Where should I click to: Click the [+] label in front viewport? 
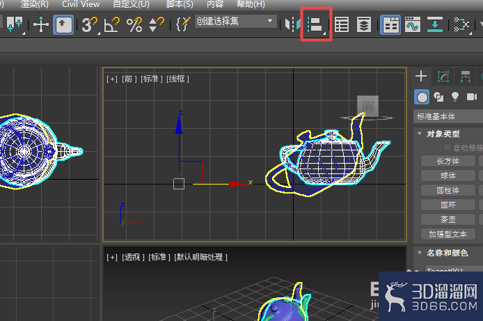112,79
